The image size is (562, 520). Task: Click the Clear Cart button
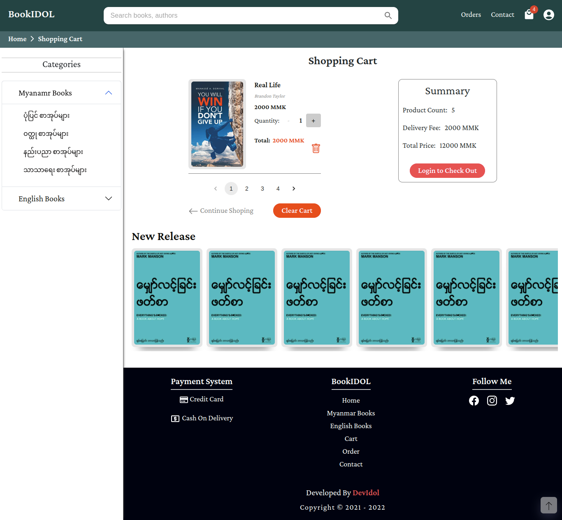click(297, 210)
